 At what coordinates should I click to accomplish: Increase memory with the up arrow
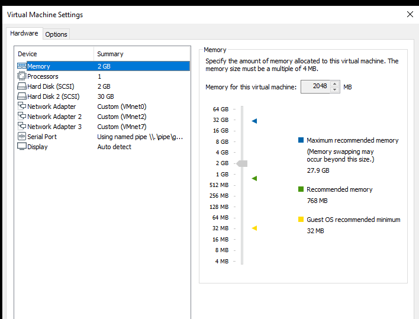335,84
